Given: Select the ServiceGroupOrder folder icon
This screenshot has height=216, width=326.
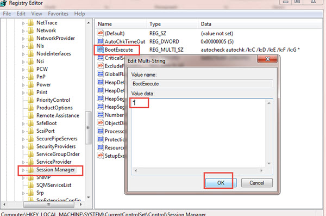Looking at the screenshot, I should pyautogui.click(x=30, y=154).
